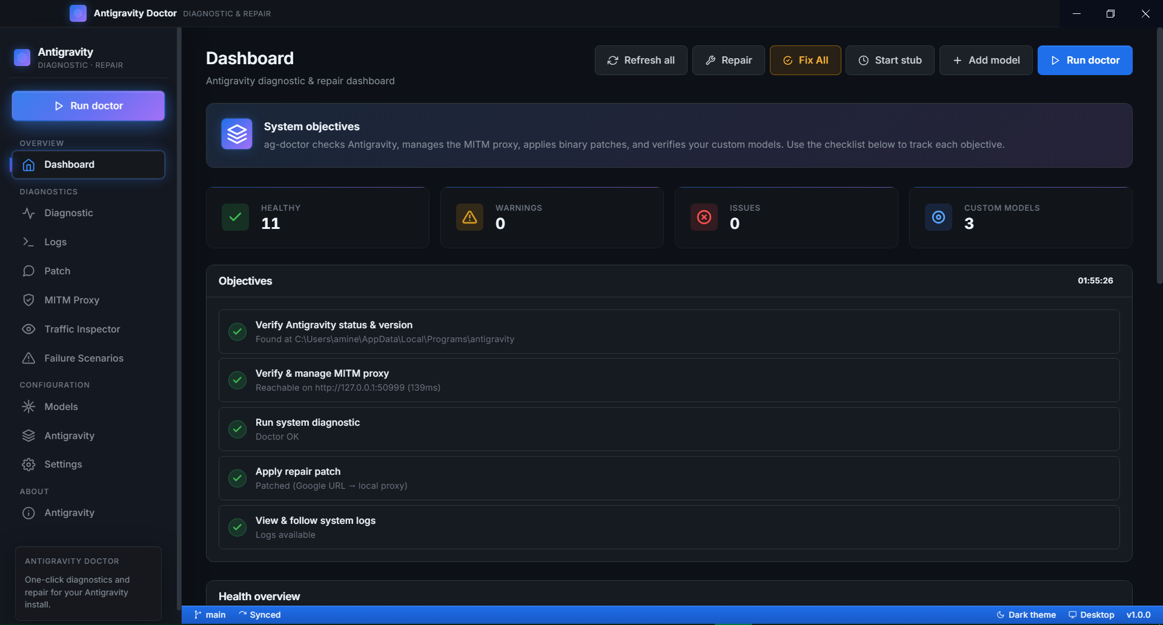Viewport: 1163px width, 625px height.
Task: Click the Refresh all button
Action: click(x=641, y=61)
